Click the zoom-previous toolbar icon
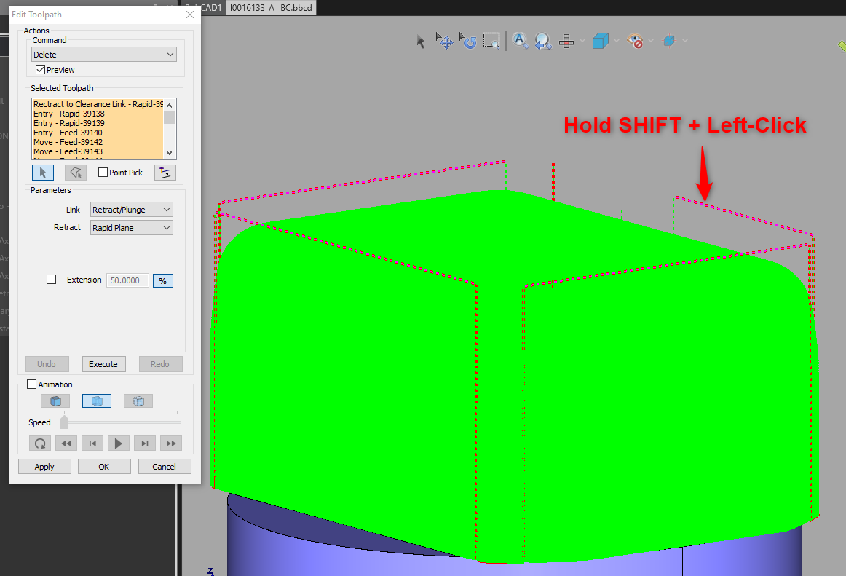 click(542, 41)
